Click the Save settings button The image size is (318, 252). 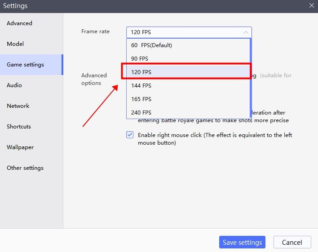tap(242, 242)
